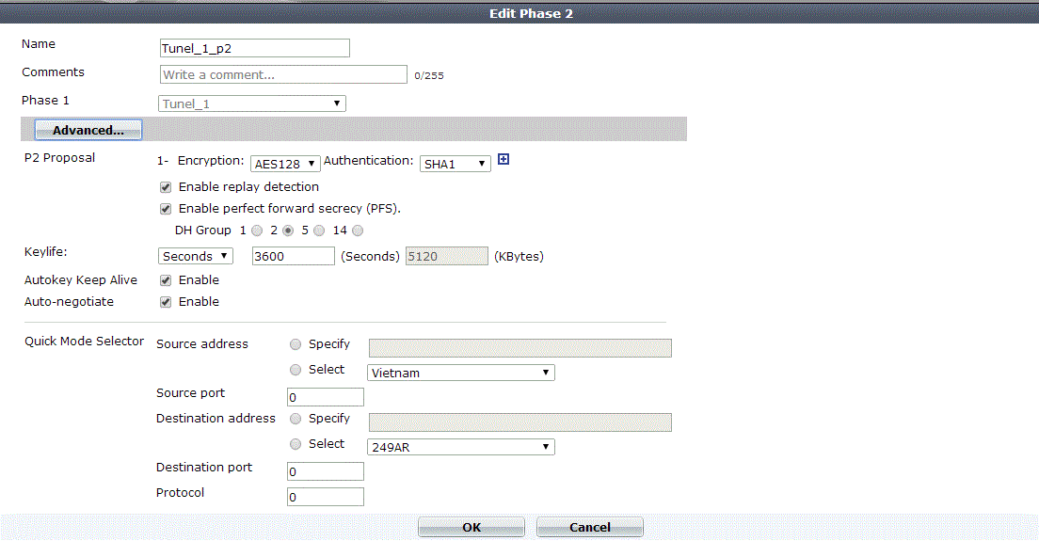1039x541 pixels.
Task: Toggle Enable perfect forward secrecy checkbox
Action: coord(166,209)
